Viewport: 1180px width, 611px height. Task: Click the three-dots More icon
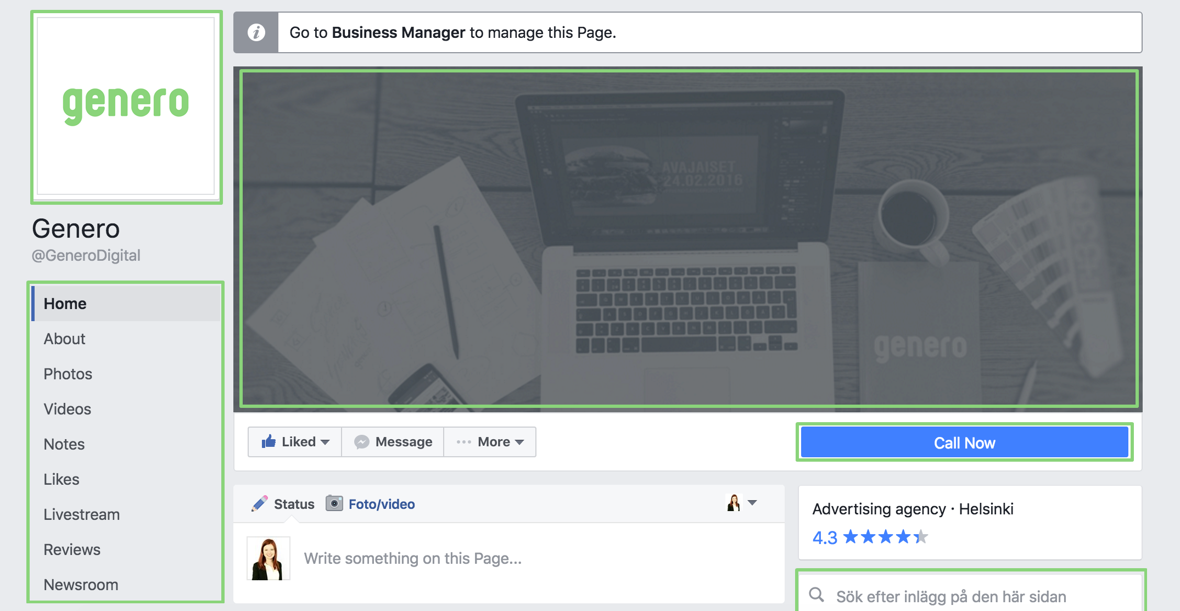(x=463, y=442)
